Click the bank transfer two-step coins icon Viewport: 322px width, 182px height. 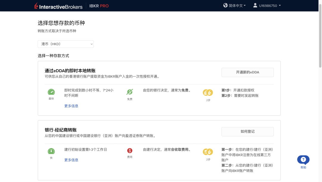208,152
